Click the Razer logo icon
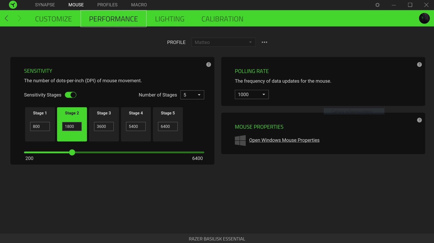 coord(13,5)
